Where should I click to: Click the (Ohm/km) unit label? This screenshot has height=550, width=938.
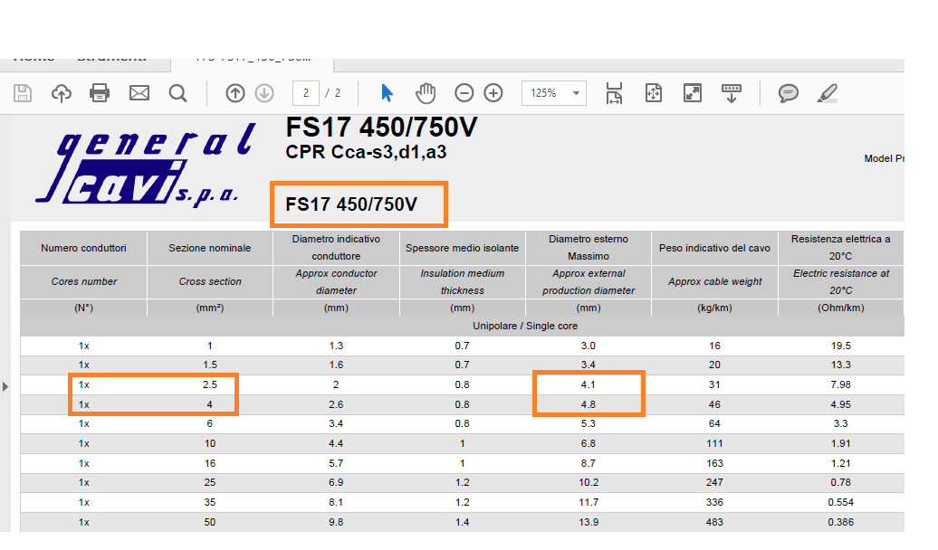click(840, 308)
